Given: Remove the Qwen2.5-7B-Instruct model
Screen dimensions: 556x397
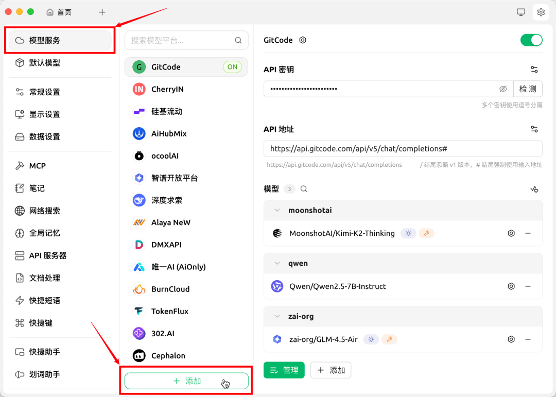Looking at the screenshot, I should 528,286.
